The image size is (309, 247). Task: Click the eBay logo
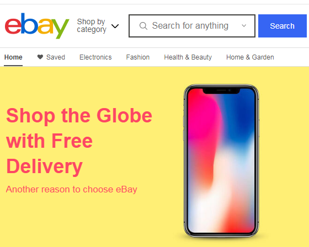pos(37,26)
